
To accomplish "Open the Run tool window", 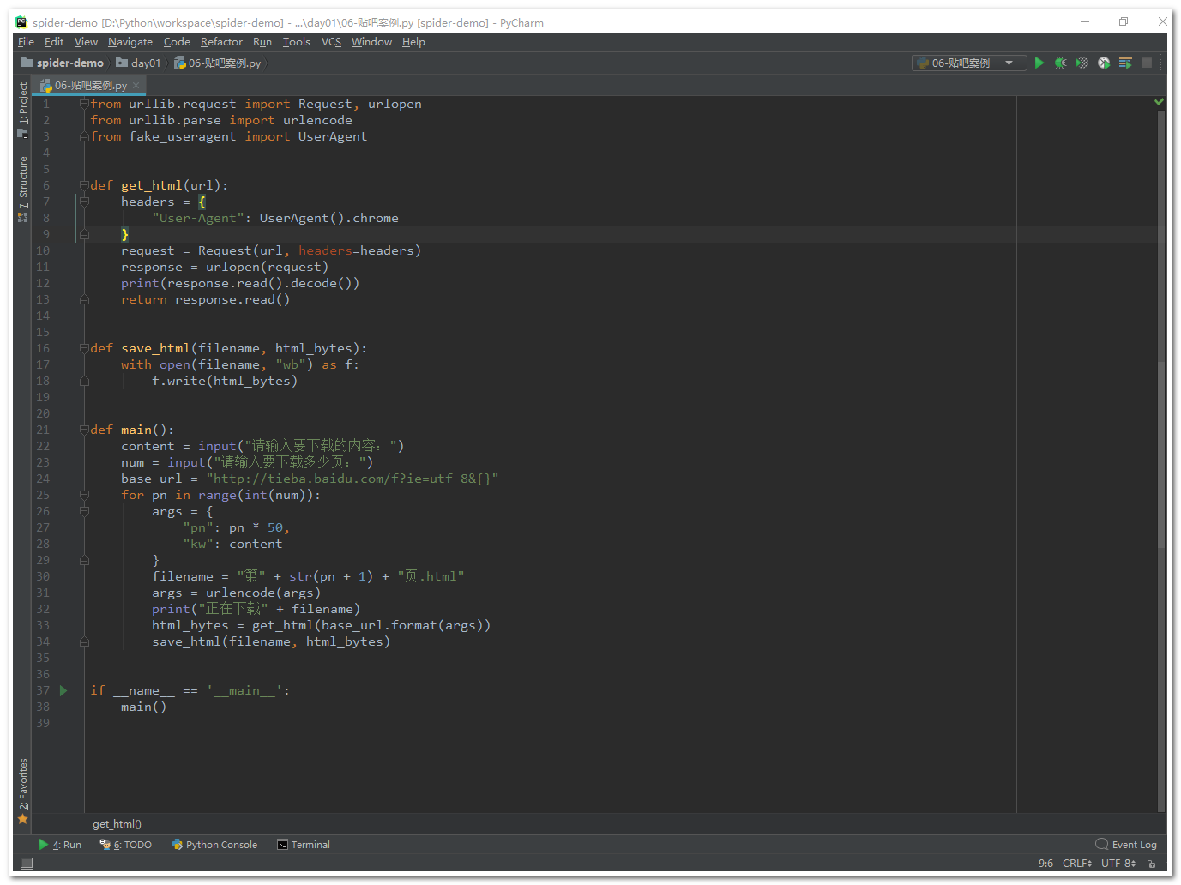I will point(60,845).
